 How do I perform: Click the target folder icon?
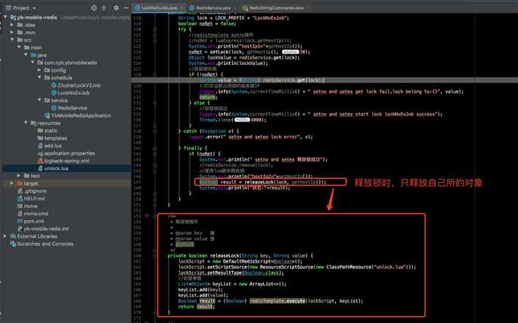tap(20, 183)
